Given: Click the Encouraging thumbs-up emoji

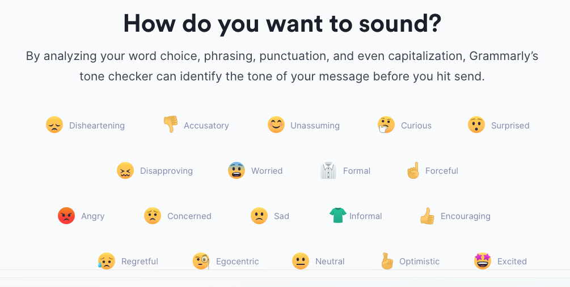Looking at the screenshot, I should (427, 216).
